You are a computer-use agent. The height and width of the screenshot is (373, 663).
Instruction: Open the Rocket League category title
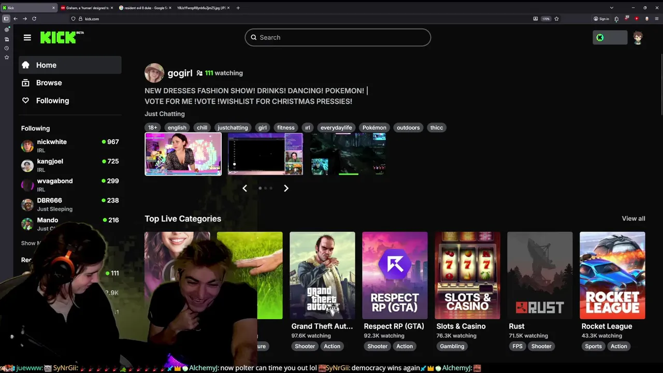pyautogui.click(x=607, y=326)
